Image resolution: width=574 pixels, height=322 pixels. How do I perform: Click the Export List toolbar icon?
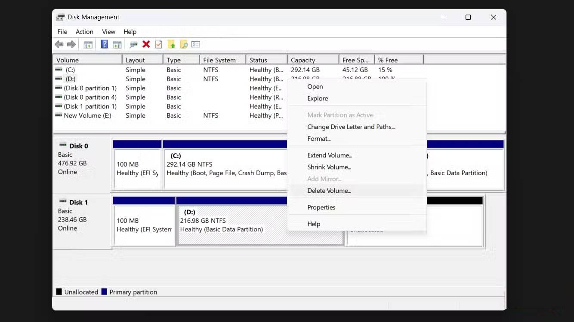(196, 44)
